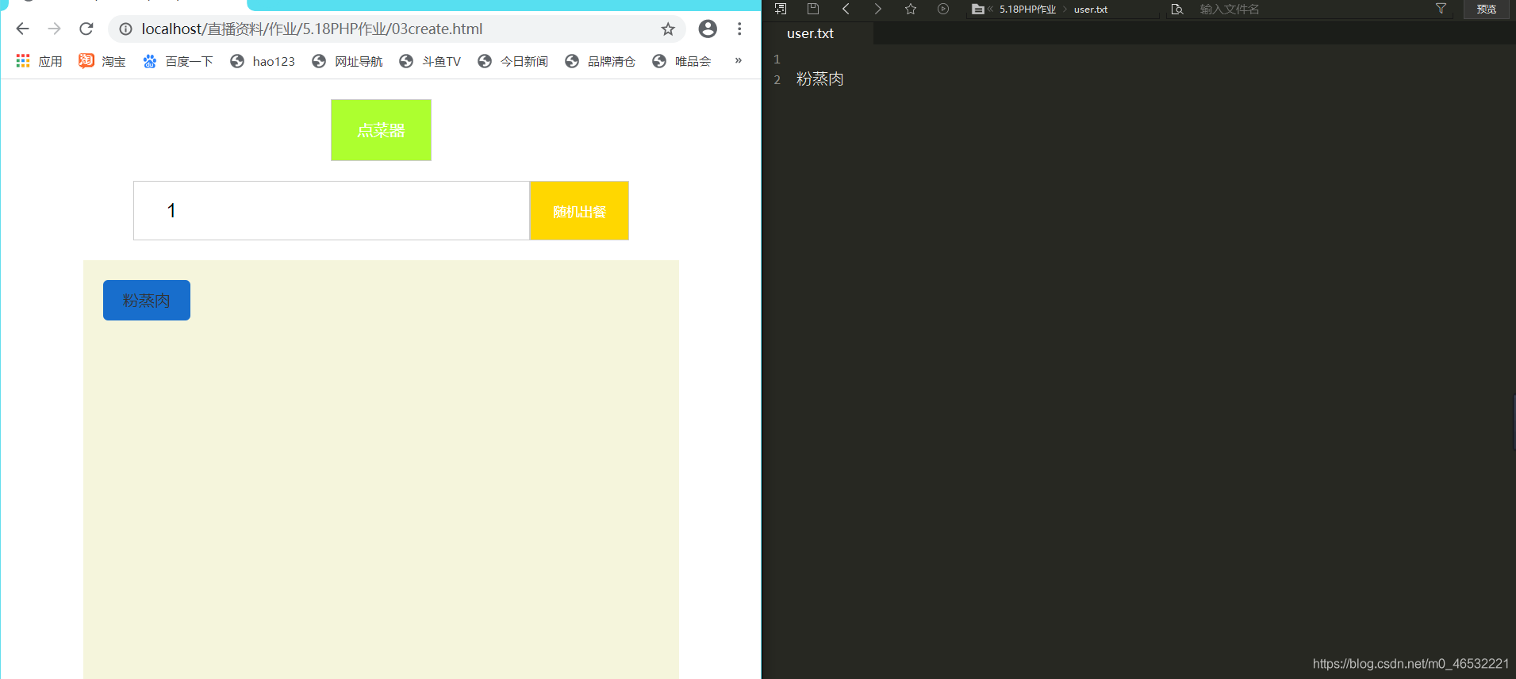Go back in the editor history
Viewport: 1516px width, 679px height.
pos(846,9)
